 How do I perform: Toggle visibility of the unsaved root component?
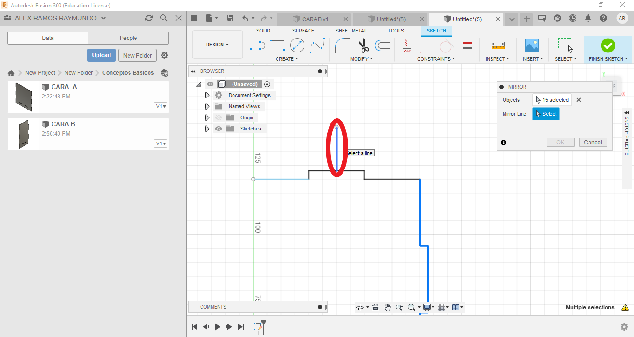click(210, 84)
